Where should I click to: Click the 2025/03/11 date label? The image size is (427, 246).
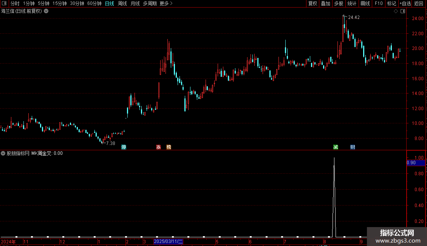click(168, 241)
